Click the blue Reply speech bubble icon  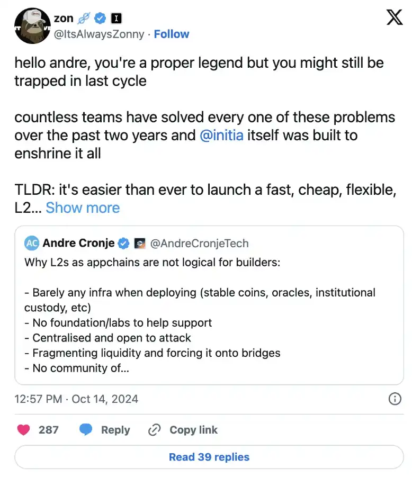[x=86, y=430]
